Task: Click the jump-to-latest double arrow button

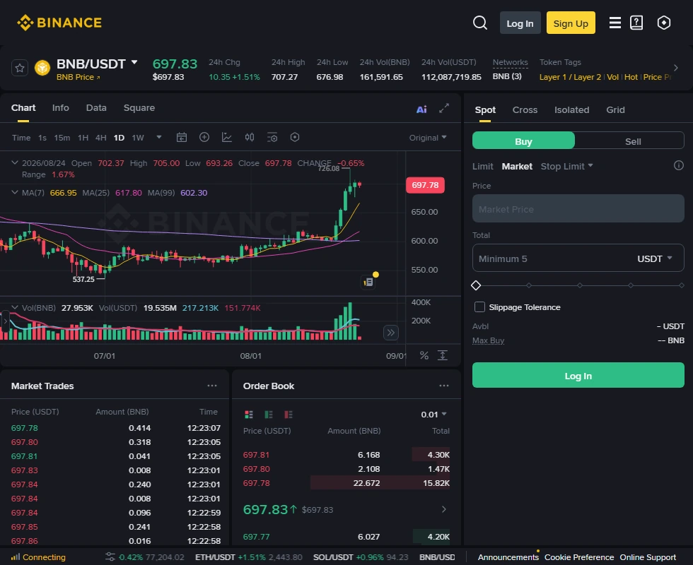Action: (x=390, y=333)
